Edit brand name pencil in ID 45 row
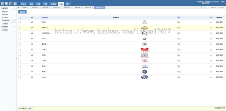Viewport: 226px width, 111px height. (x=47, y=28)
